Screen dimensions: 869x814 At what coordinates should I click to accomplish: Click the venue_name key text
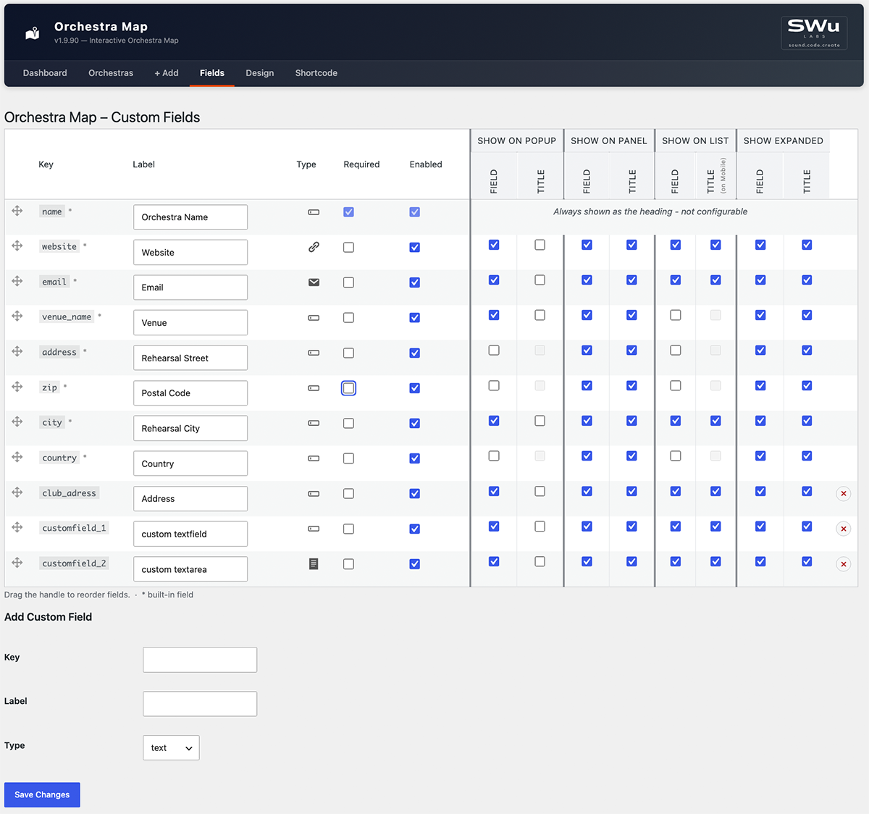pyautogui.click(x=67, y=316)
